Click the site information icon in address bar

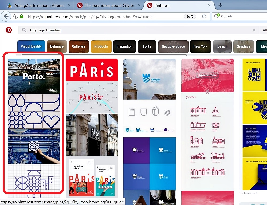point(16,17)
